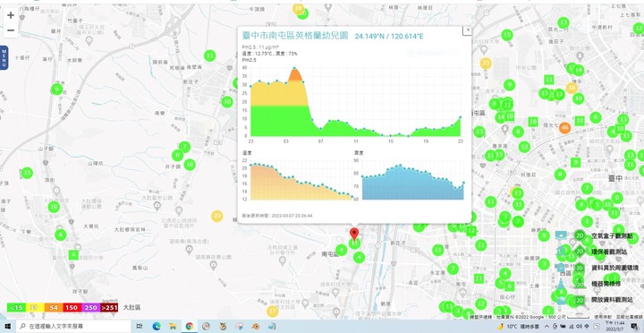The width and height of the screenshot is (644, 333).
Task: Close the station info popup
Action: pyautogui.click(x=468, y=30)
